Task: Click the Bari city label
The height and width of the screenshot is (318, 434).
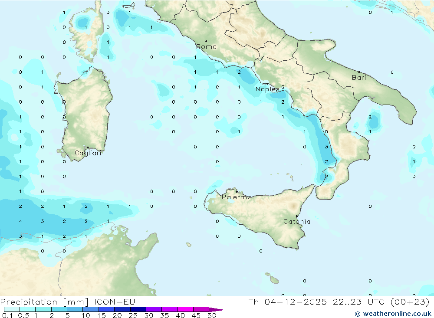Action: tap(359, 78)
